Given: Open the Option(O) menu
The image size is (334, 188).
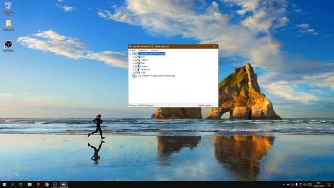Looking at the screenshot, I should pyautogui.click(x=143, y=51).
